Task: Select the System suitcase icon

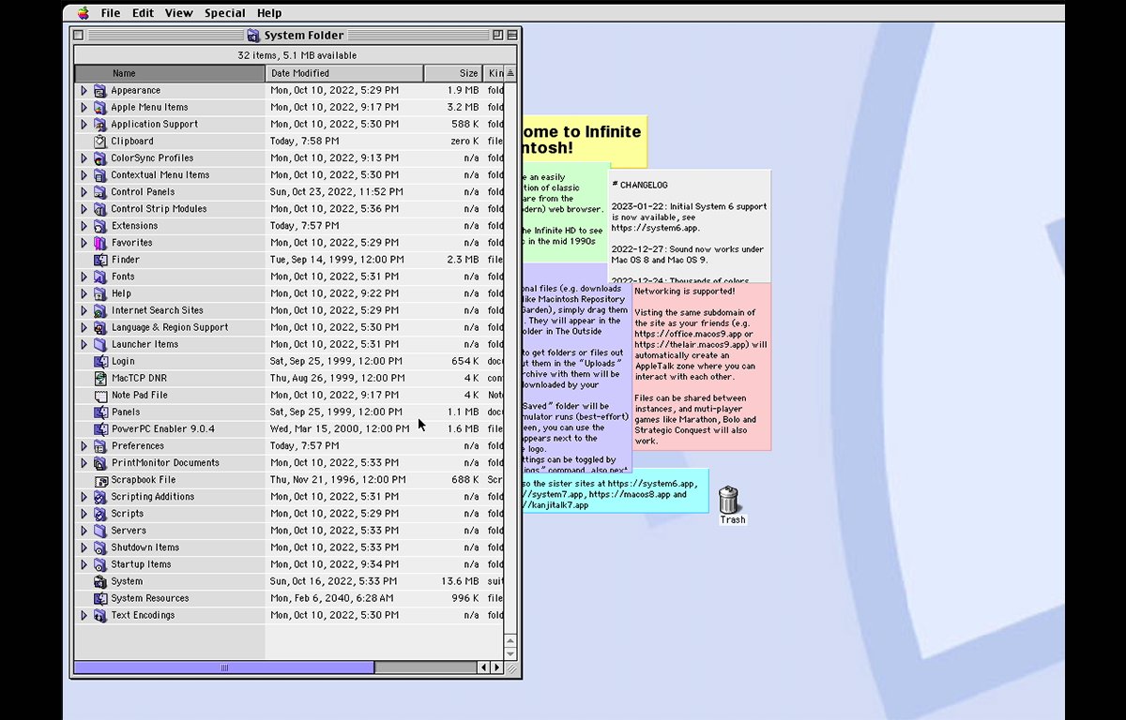Action: 100,581
